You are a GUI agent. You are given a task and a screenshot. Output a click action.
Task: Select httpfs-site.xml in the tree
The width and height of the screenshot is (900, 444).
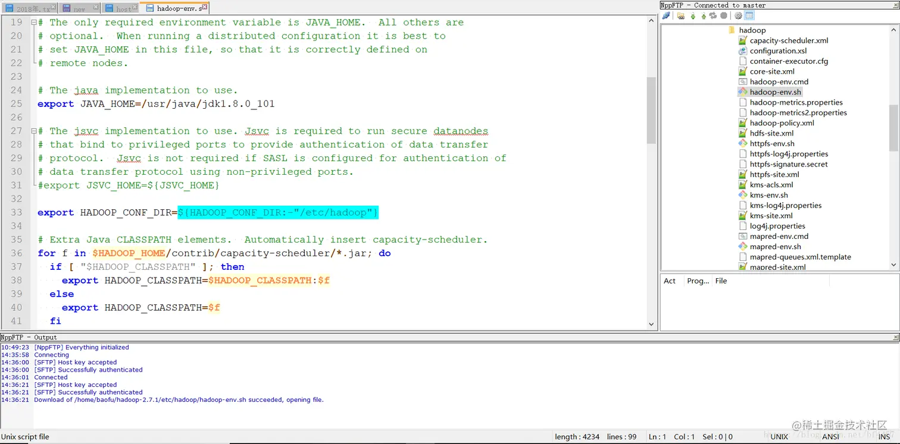774,174
